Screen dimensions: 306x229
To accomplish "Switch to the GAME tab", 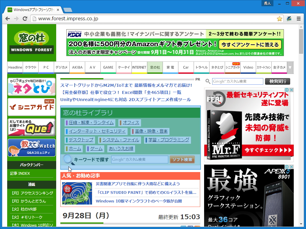I will click(108, 67).
